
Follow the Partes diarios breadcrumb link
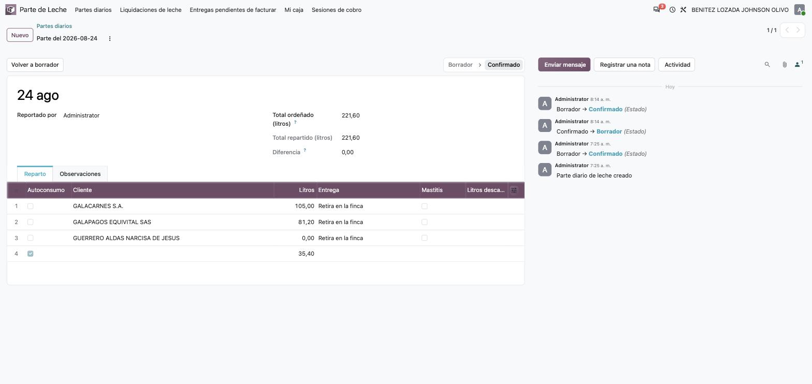54,26
